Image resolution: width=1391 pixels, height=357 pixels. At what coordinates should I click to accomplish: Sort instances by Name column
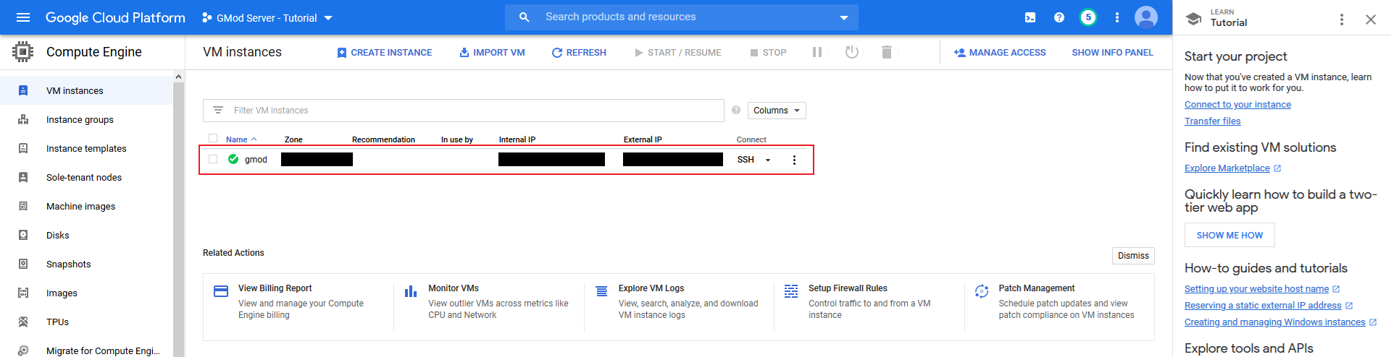237,139
